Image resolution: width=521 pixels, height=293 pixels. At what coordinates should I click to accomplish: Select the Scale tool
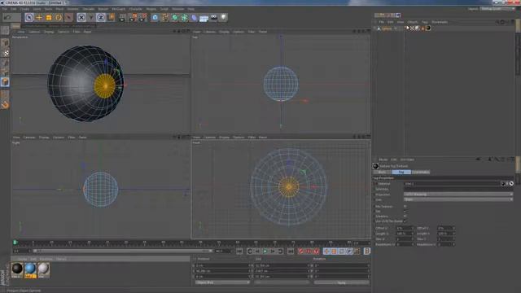point(49,17)
